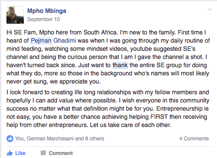Select the Comment button label
Screen dimensions: 217x158
(61, 153)
